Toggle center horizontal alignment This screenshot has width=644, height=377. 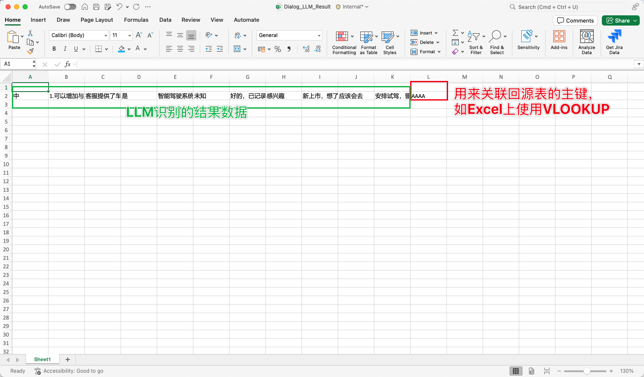pyautogui.click(x=180, y=49)
